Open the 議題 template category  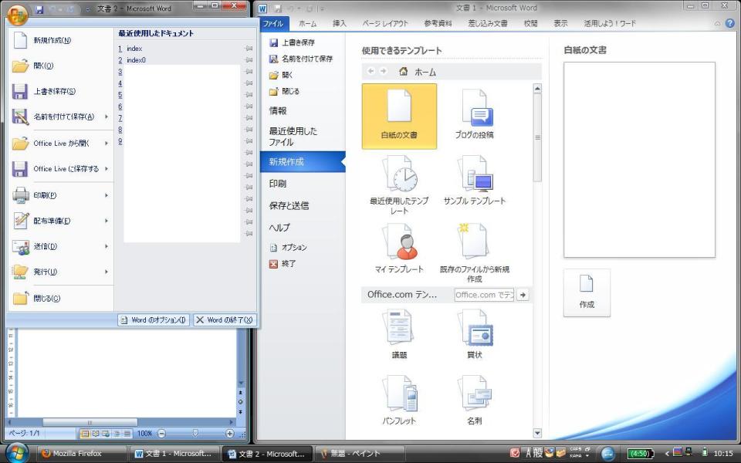pos(399,334)
